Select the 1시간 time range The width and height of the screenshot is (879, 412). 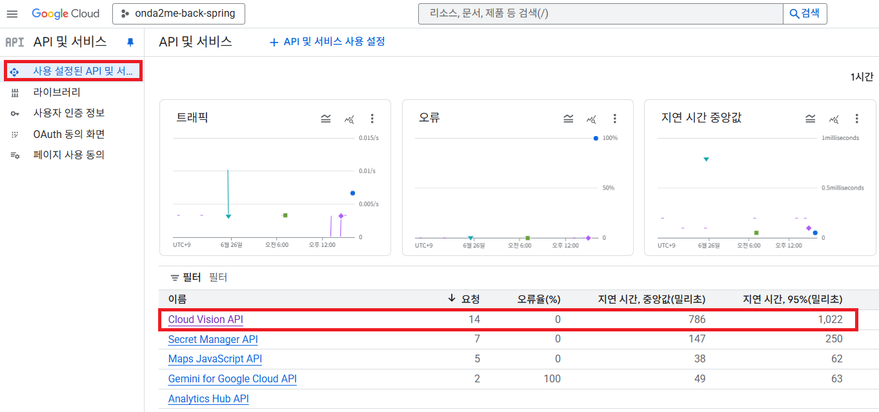(x=862, y=77)
